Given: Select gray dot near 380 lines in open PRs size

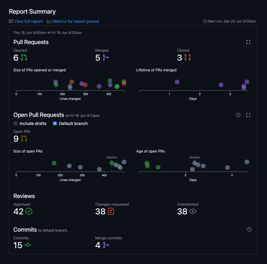Looking at the screenshot, I should pos(99,169).
